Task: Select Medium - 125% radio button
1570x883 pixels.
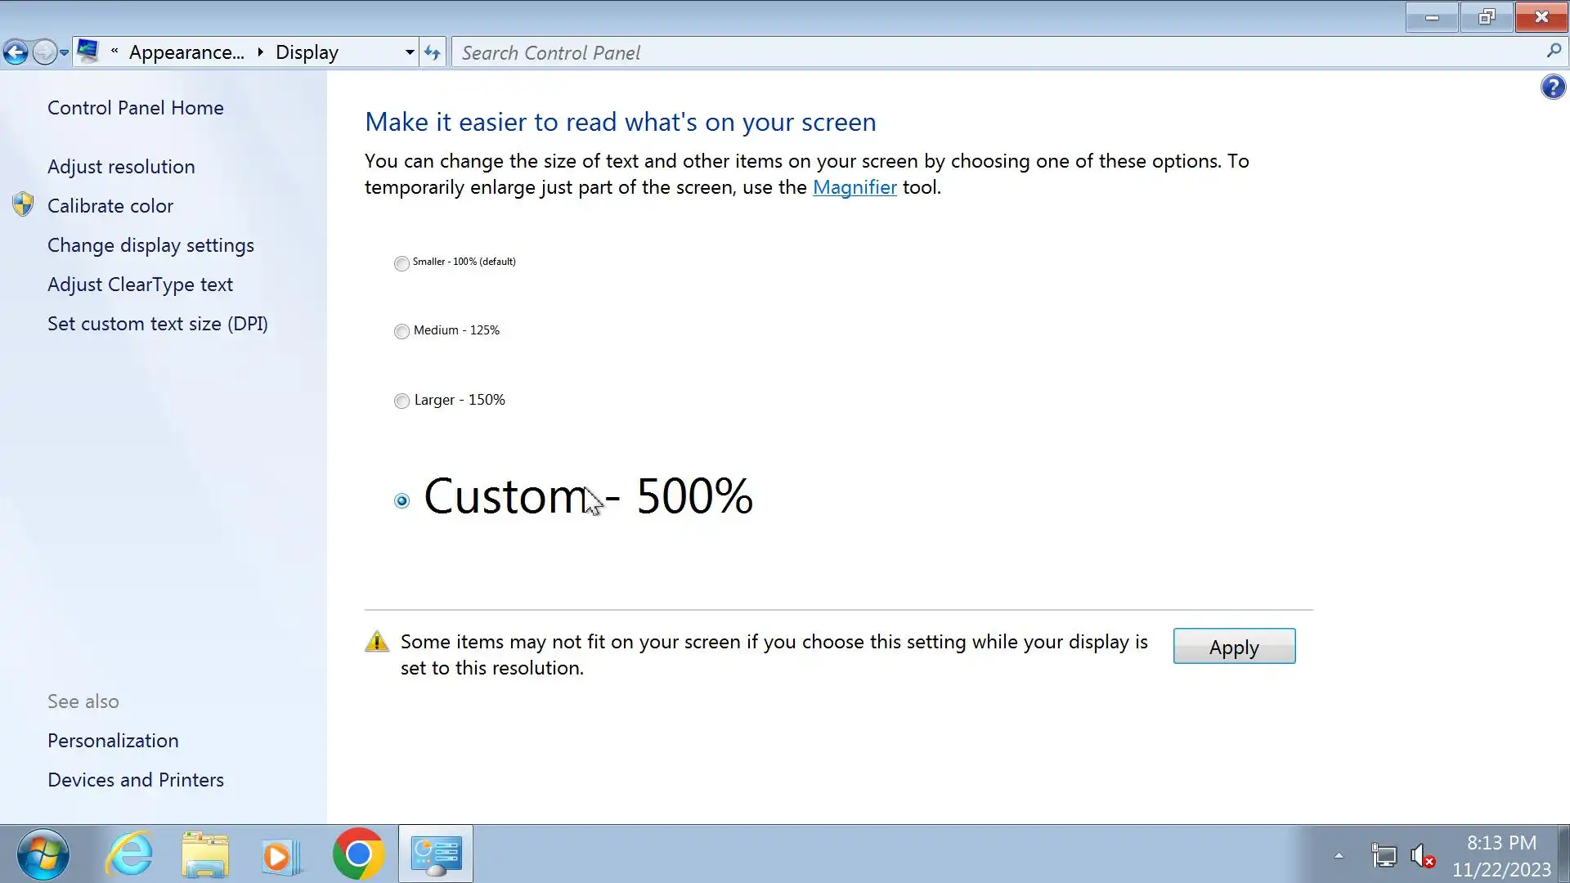Action: pyautogui.click(x=401, y=331)
